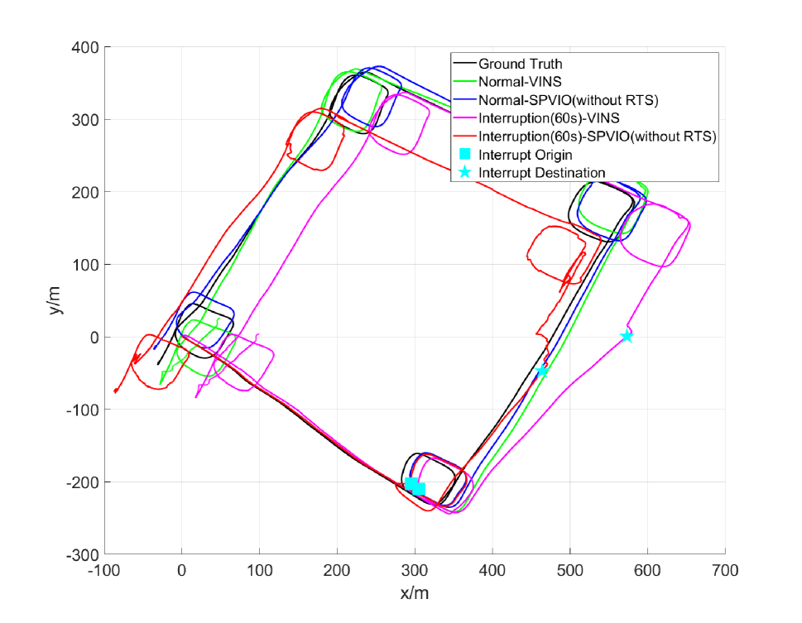This screenshot has height=623, width=802.
Task: Click the 'x/m' horizontal axis label
Action: 415,593
